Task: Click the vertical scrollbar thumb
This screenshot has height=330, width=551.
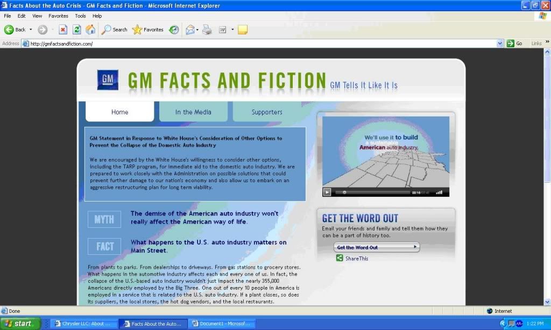Action: [x=547, y=118]
